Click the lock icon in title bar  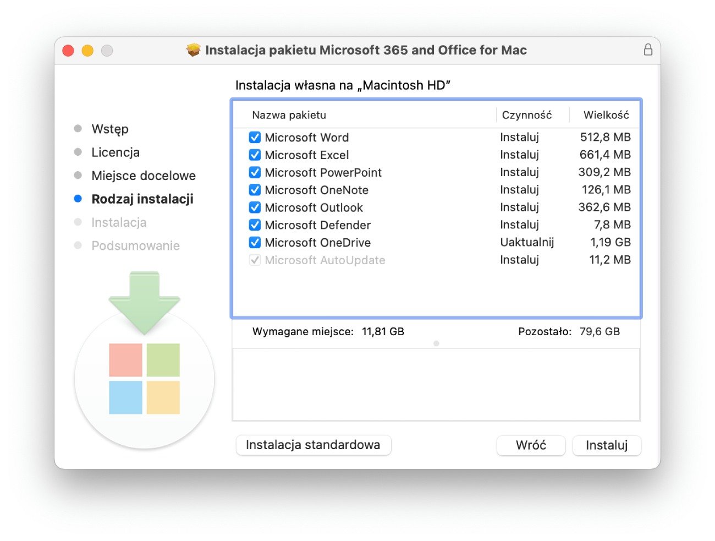pyautogui.click(x=648, y=50)
